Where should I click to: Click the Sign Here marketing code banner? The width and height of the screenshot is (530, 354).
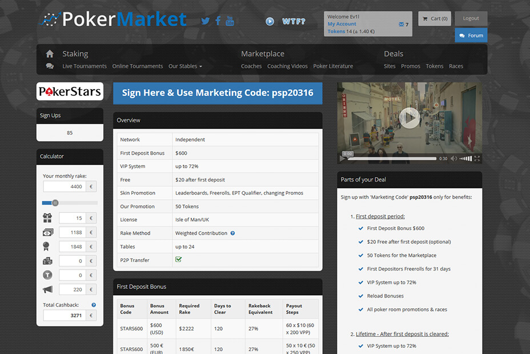pos(218,93)
